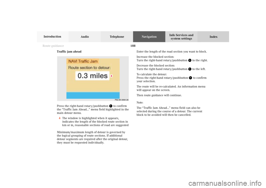
Task: Click 'Increase the blocked section:' text
Action: (x=155, y=57)
